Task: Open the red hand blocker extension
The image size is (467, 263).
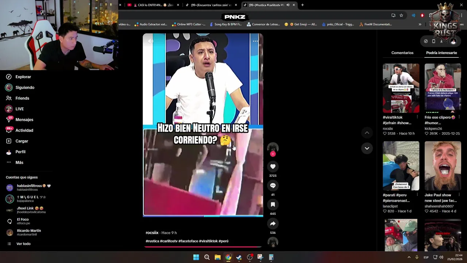Action: click(x=422, y=15)
